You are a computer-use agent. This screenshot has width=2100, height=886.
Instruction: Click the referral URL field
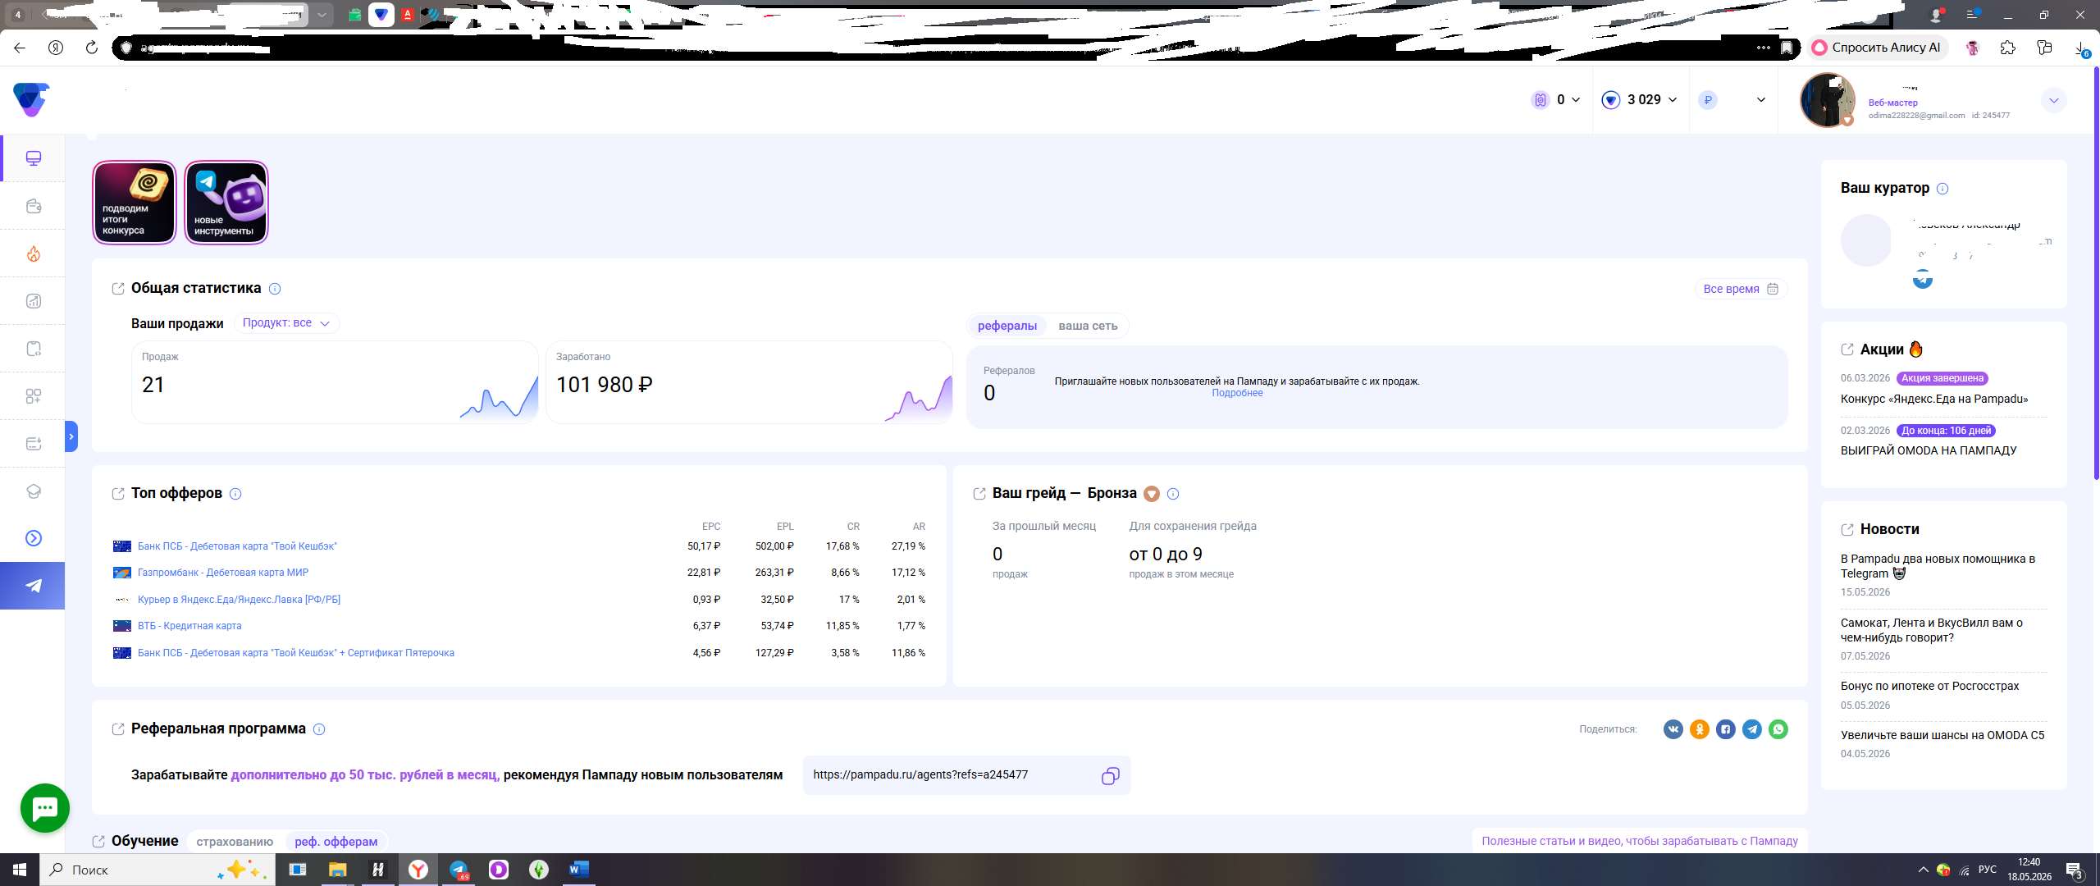[966, 775]
